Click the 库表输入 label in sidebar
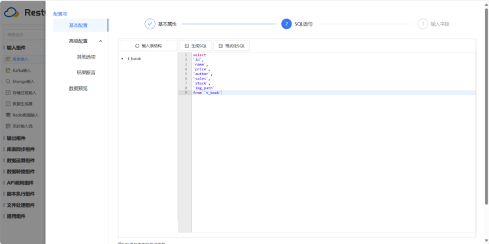 (x=20, y=59)
